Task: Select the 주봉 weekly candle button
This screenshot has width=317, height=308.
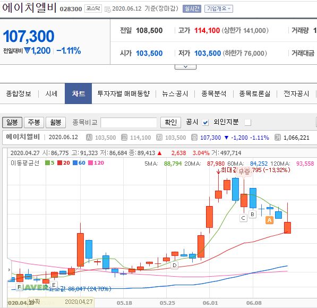Action: [x=34, y=122]
